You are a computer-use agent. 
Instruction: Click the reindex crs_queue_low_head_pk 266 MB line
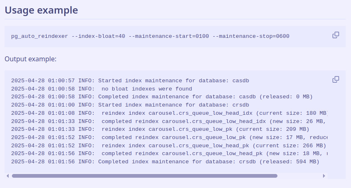(x=213, y=146)
